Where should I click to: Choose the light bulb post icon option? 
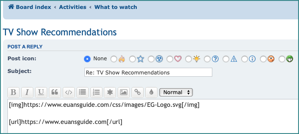188,59
